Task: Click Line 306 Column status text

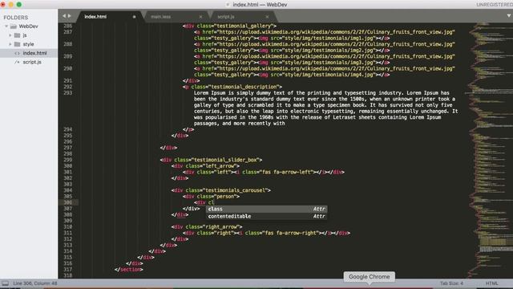Action: coord(35,283)
